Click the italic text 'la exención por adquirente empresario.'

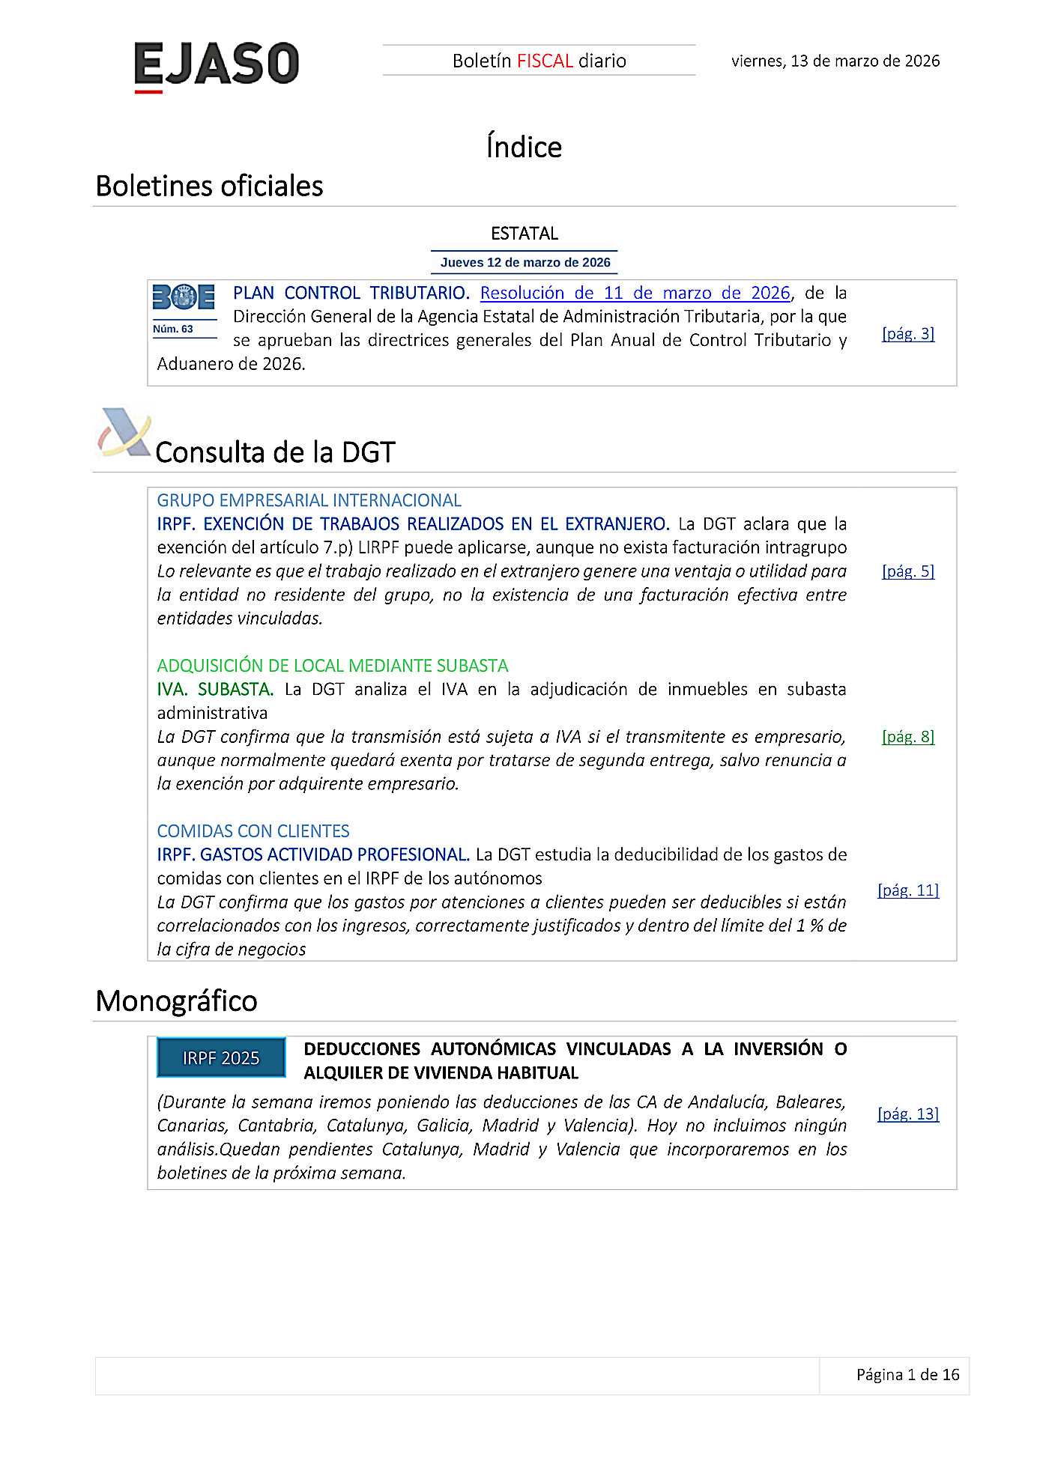(308, 784)
